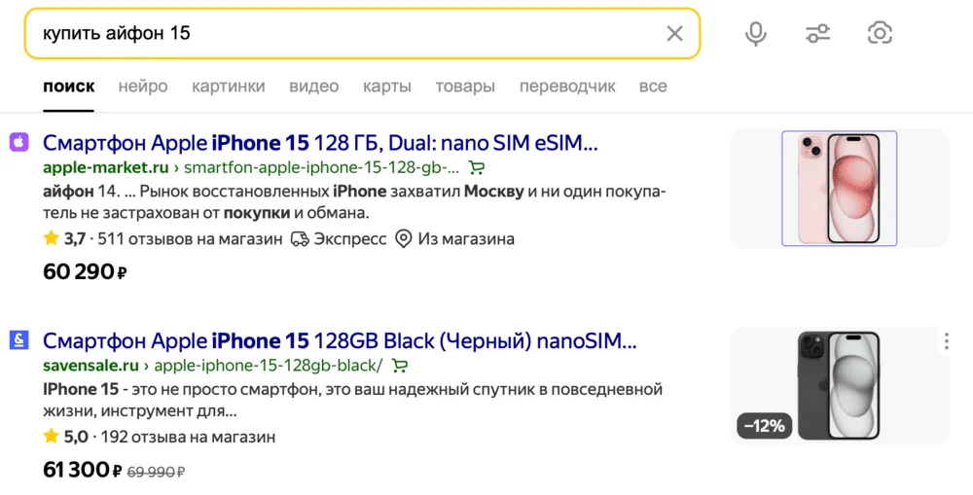Open the «картинки» tab
The width and height of the screenshot is (973, 495).
[x=229, y=87]
